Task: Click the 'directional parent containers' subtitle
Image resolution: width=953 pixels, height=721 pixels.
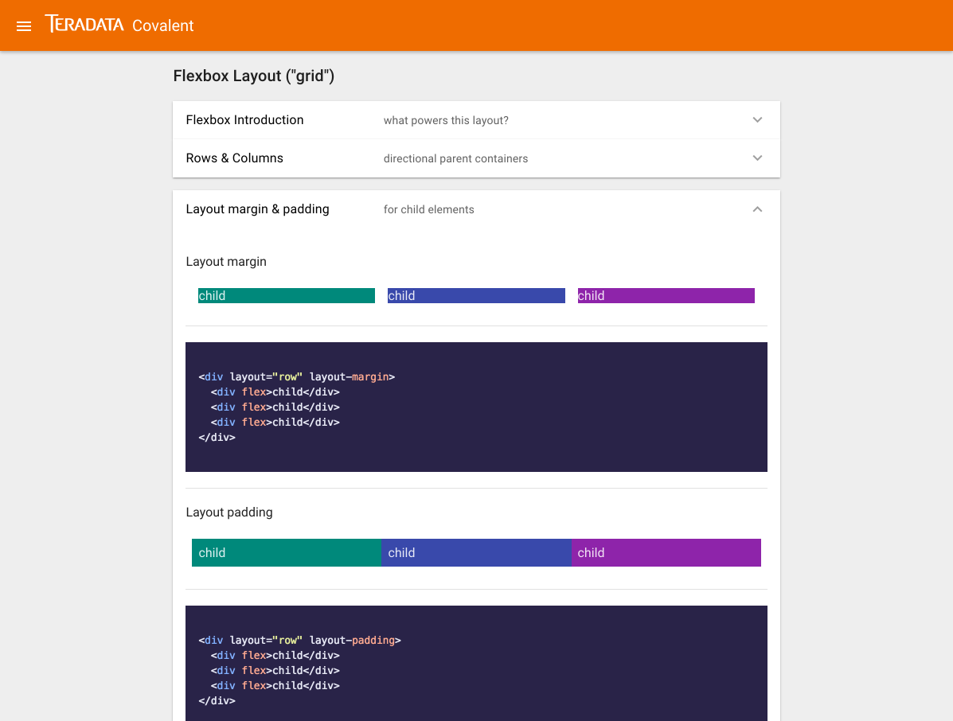Action: 455,158
